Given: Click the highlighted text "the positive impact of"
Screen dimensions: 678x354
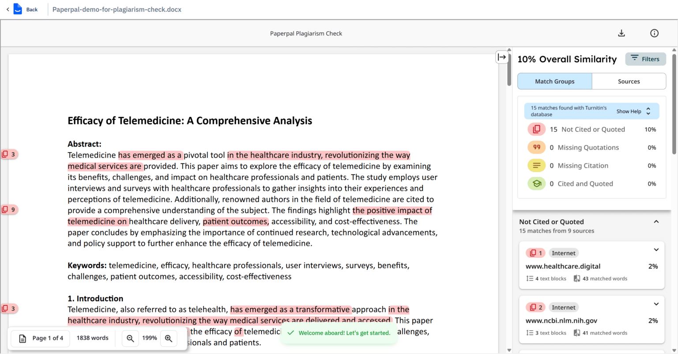Looking at the screenshot, I should tap(392, 211).
